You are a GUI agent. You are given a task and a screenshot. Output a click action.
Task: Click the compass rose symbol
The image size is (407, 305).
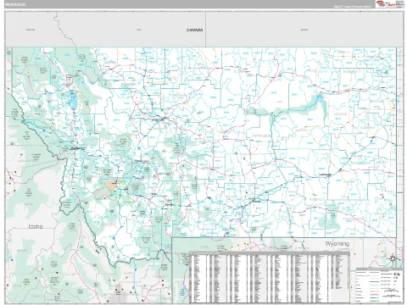[x=393, y=258]
